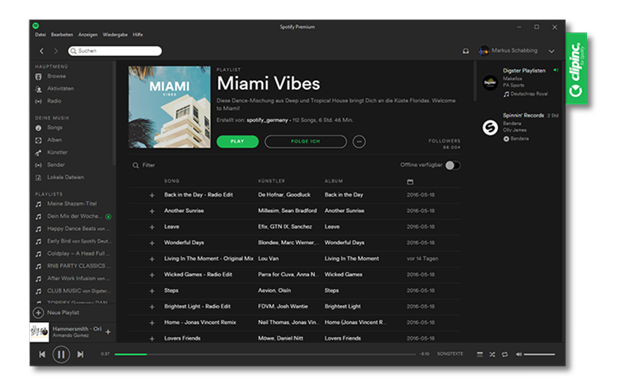The height and width of the screenshot is (384, 619).
Task: Adjust the volume slider
Action: [540, 355]
